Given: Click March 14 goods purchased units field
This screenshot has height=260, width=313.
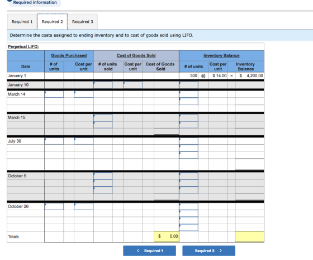Looking at the screenshot, I should tap(54, 94).
